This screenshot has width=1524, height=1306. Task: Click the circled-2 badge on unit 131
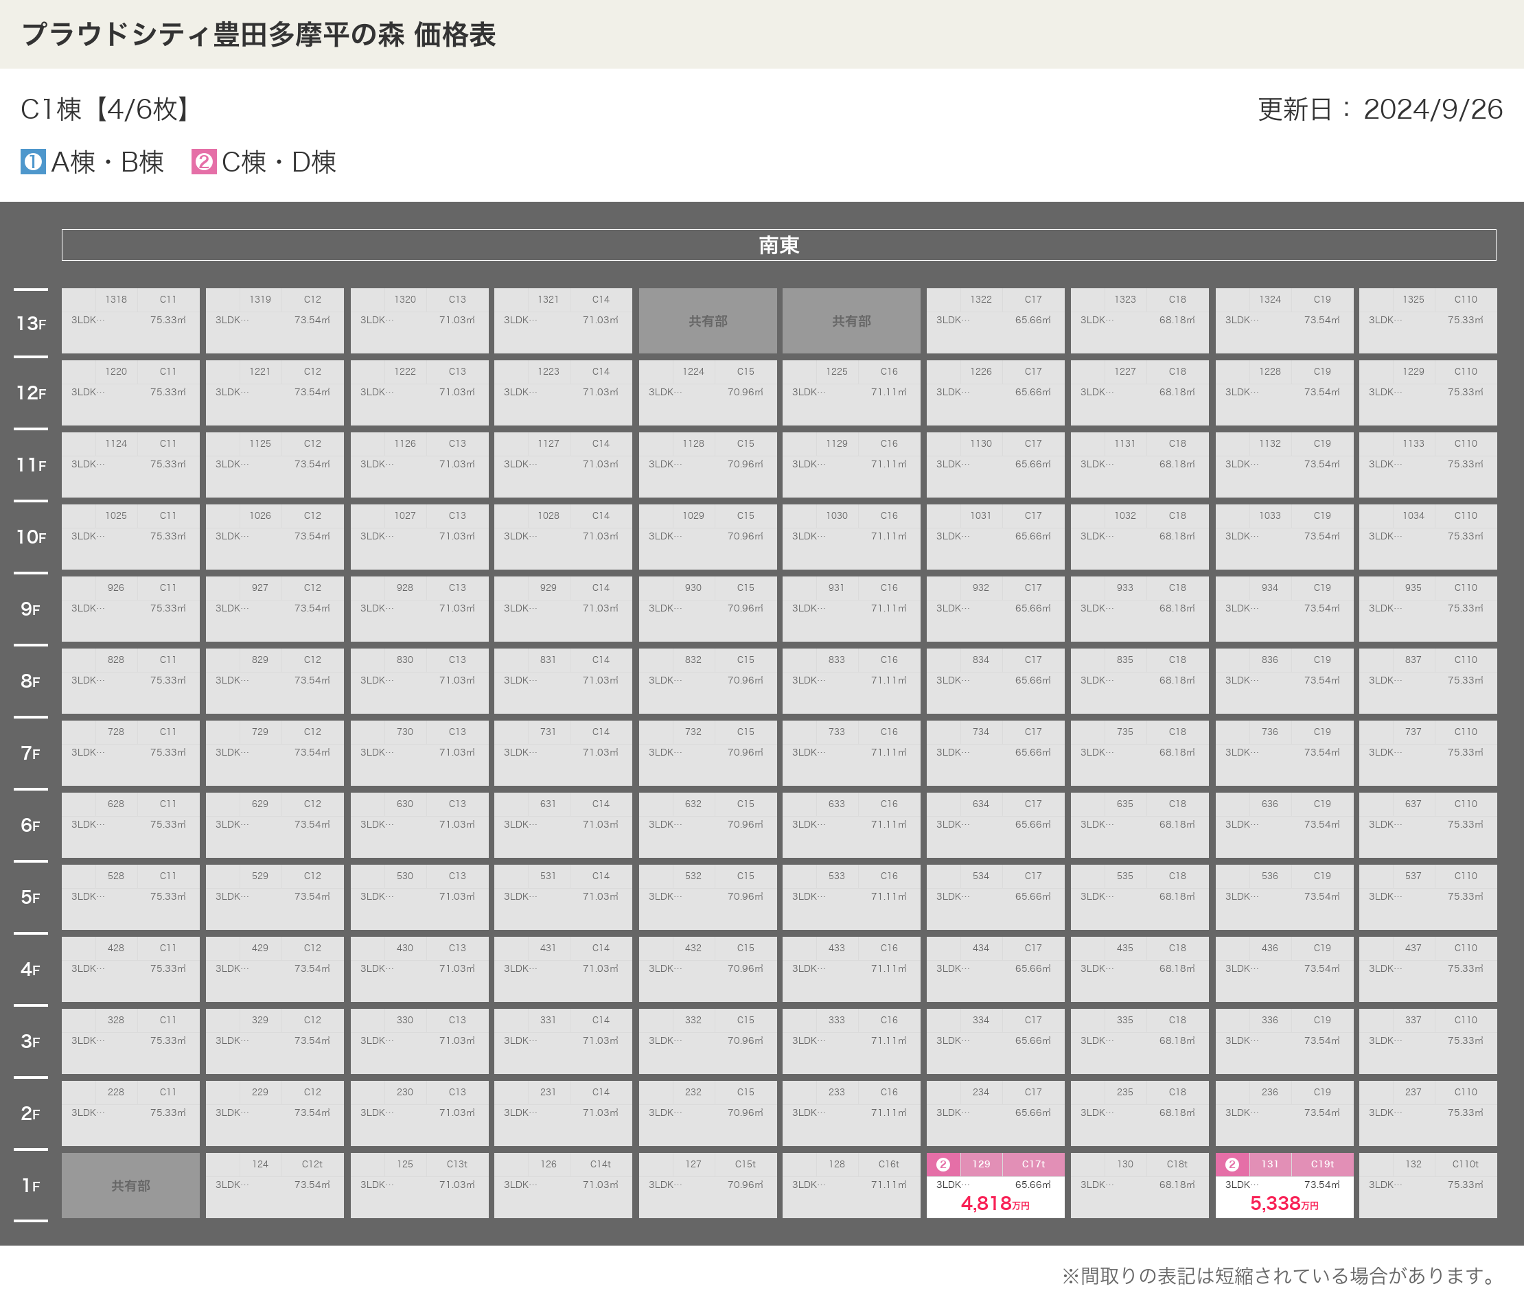pos(1232,1164)
